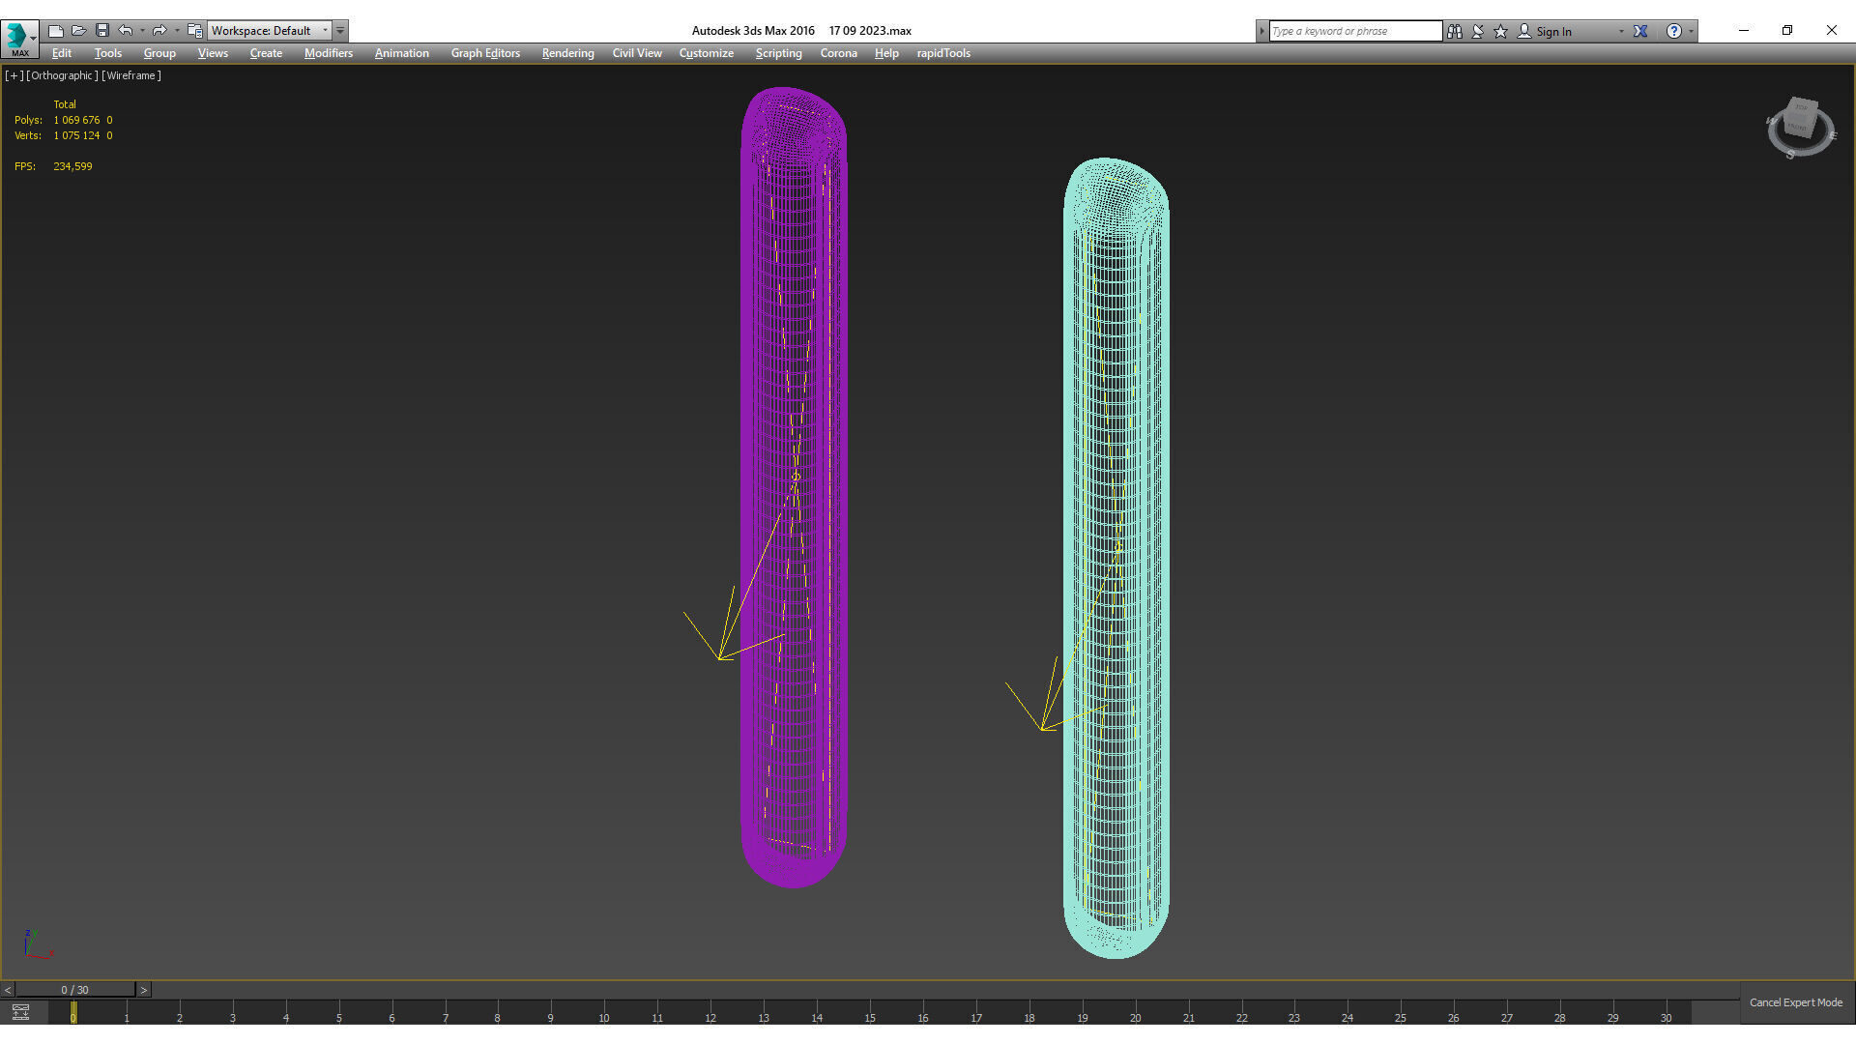The width and height of the screenshot is (1856, 1044).
Task: Click the time slider 0 / 30 handle
Action: tap(74, 990)
